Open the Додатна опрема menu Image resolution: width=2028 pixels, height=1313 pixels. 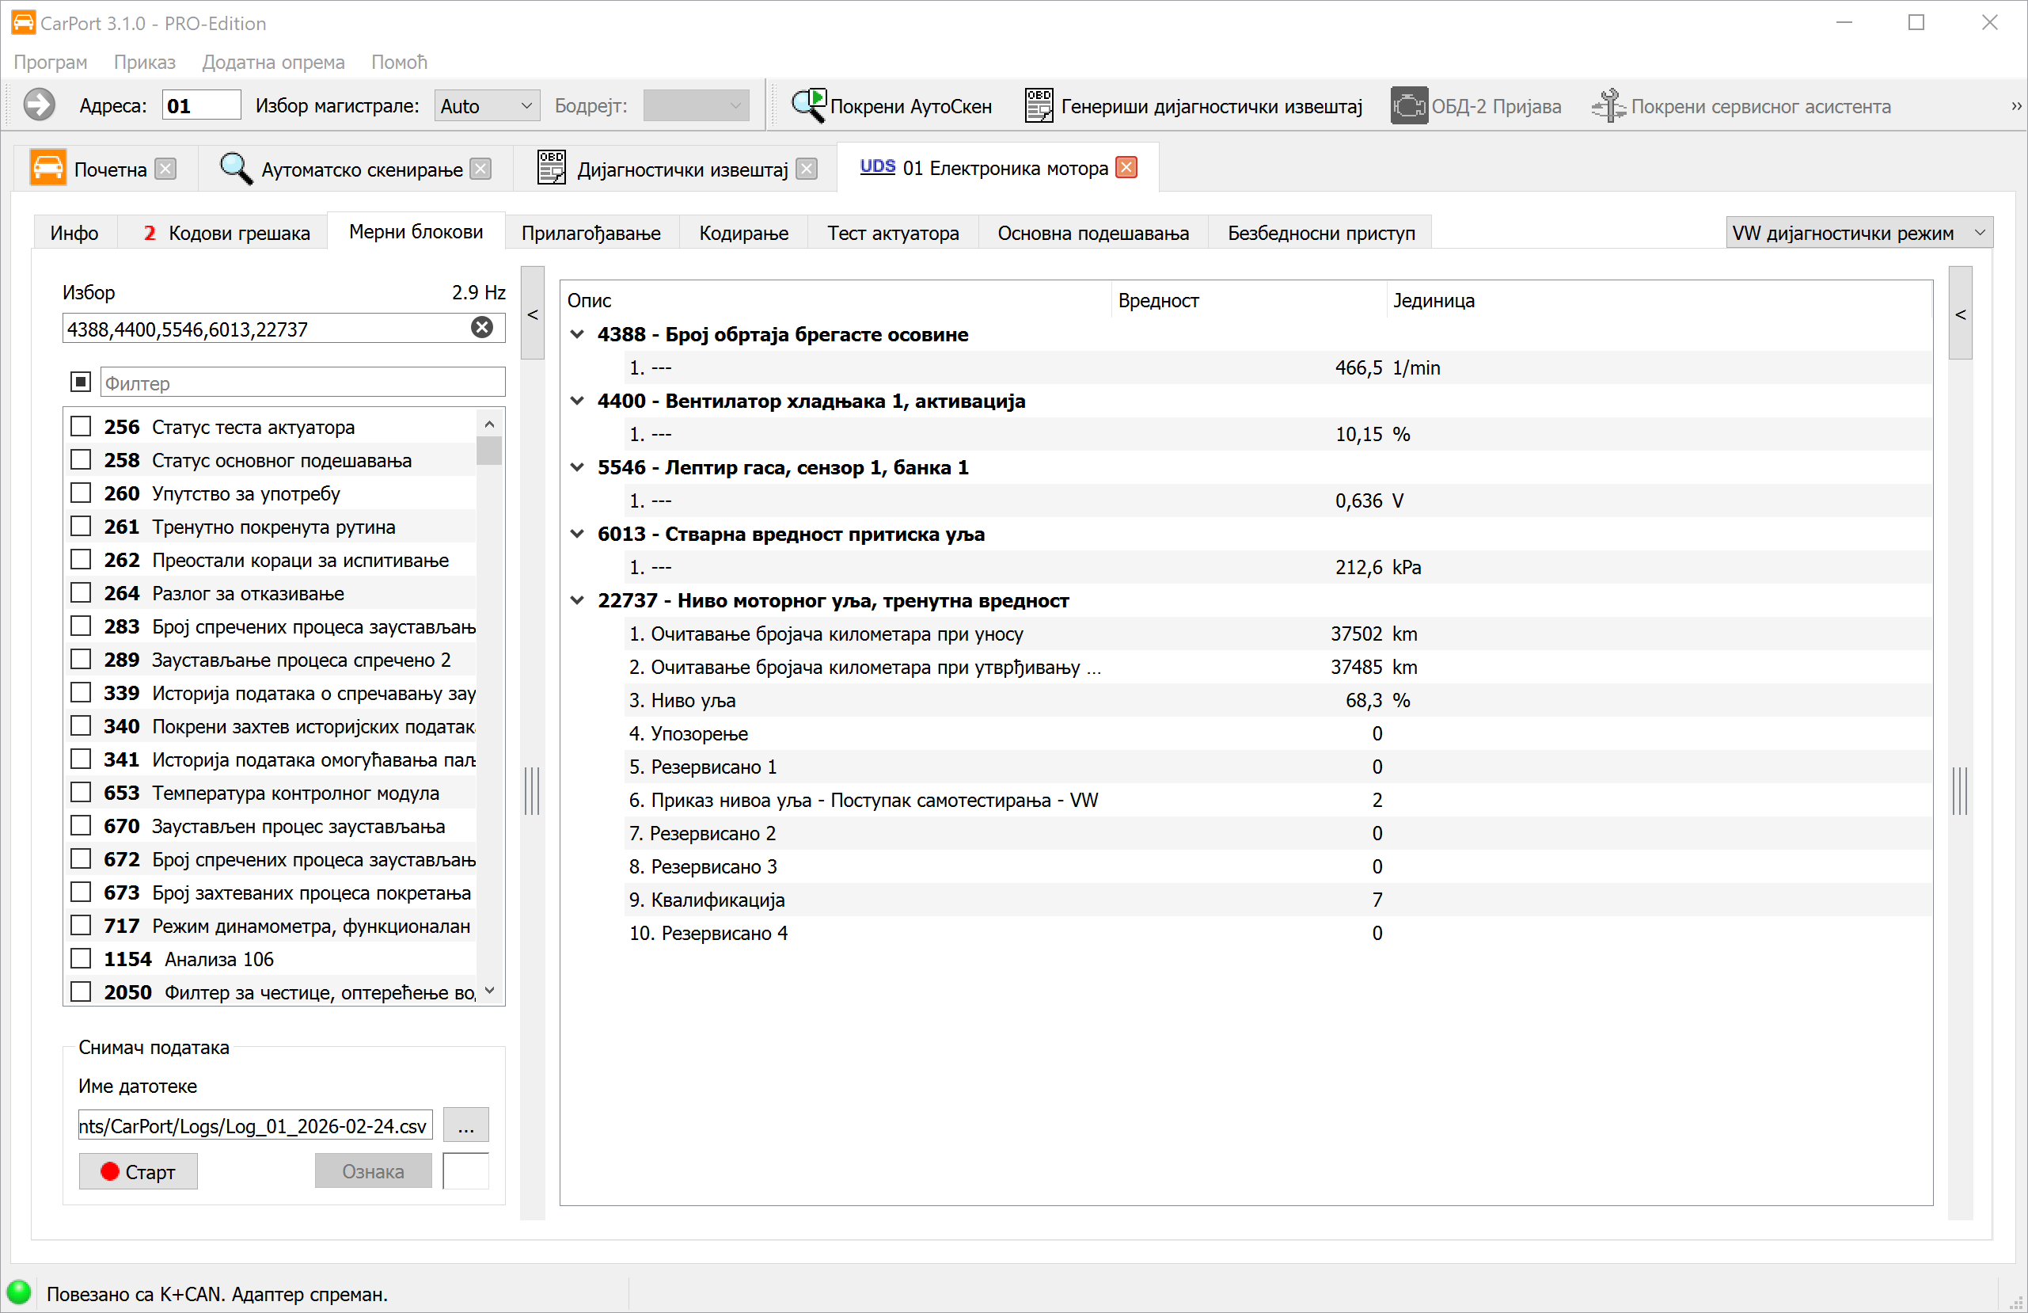click(x=272, y=63)
